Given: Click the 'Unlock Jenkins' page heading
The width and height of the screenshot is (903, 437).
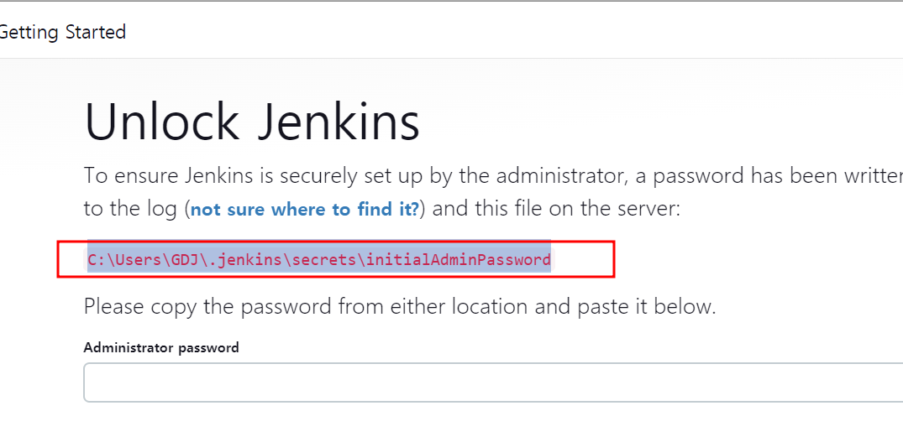Looking at the screenshot, I should [252, 122].
